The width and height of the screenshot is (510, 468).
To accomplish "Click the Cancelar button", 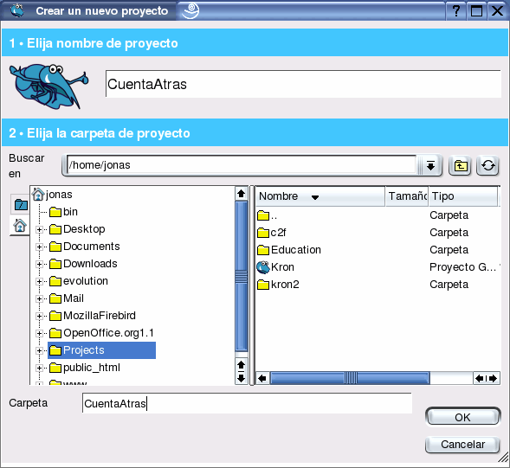I will click(x=462, y=445).
